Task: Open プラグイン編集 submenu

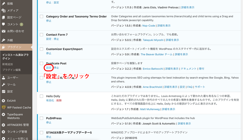Action: pos(12,70)
